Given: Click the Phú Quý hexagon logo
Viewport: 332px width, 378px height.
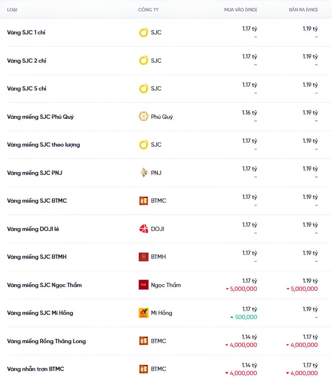Looking at the screenshot, I should [x=143, y=116].
